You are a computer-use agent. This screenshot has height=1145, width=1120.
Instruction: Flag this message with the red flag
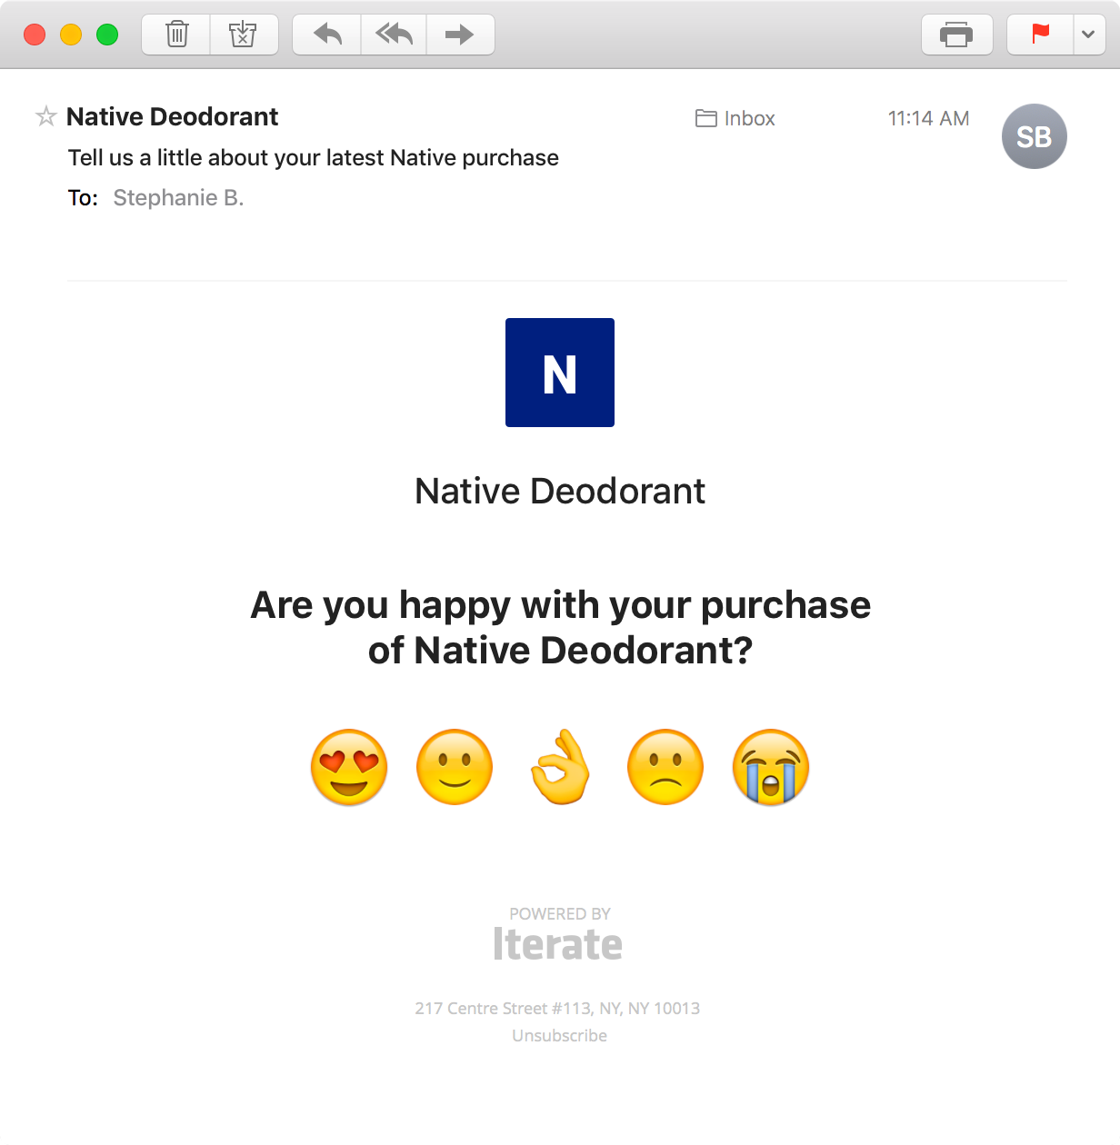(1040, 35)
